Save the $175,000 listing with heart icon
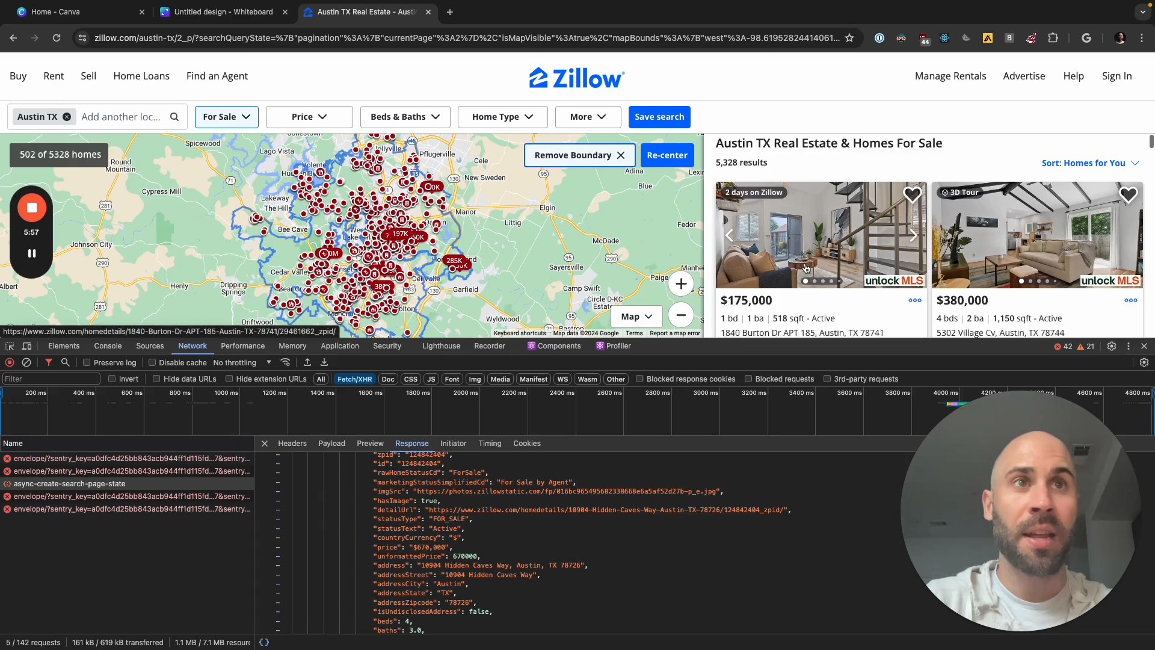The width and height of the screenshot is (1155, 650). 913,194
